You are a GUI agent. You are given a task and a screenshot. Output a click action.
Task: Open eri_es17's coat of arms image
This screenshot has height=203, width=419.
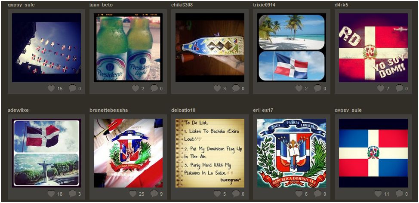(292, 153)
